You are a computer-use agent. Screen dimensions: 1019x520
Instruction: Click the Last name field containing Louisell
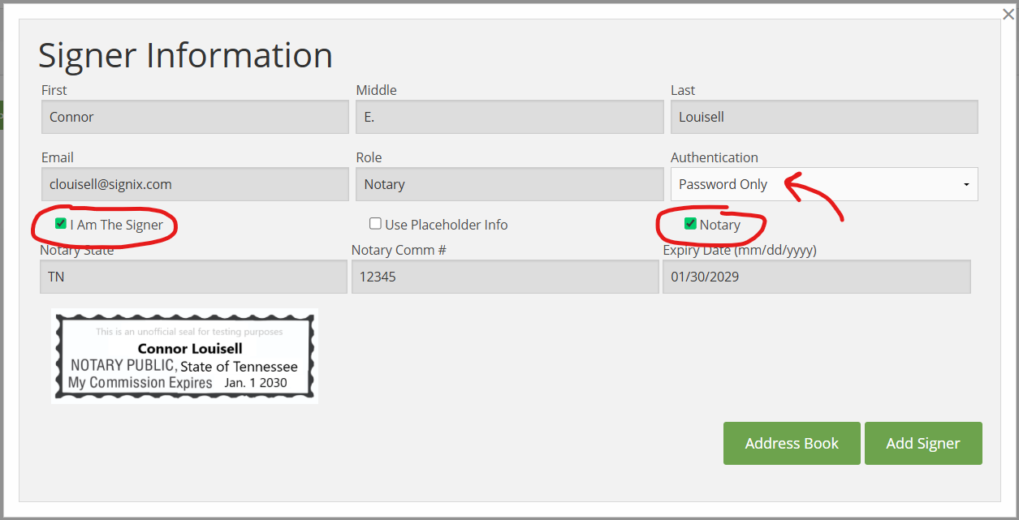coord(823,117)
